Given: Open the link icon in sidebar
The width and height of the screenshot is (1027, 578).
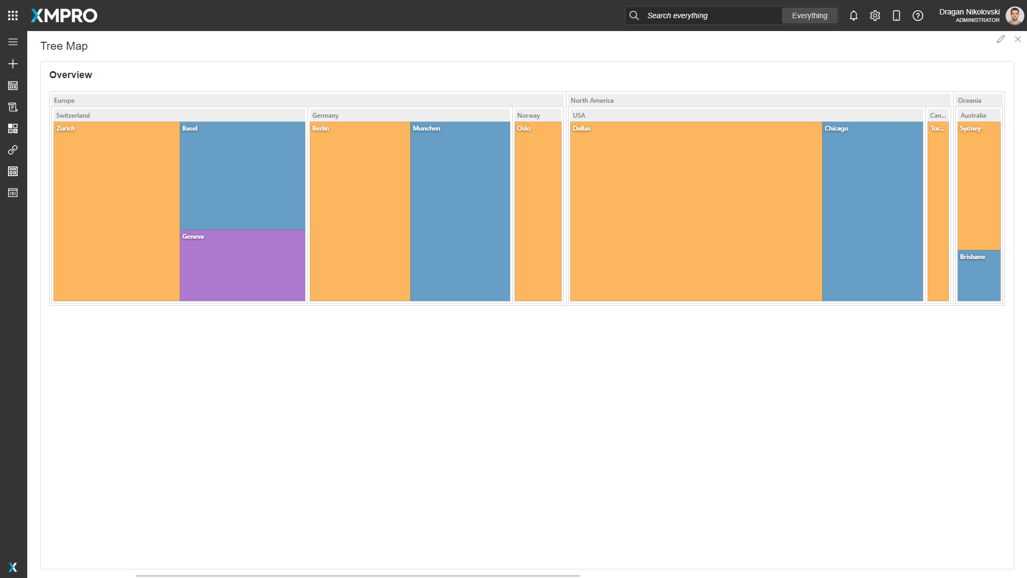Looking at the screenshot, I should click(13, 150).
